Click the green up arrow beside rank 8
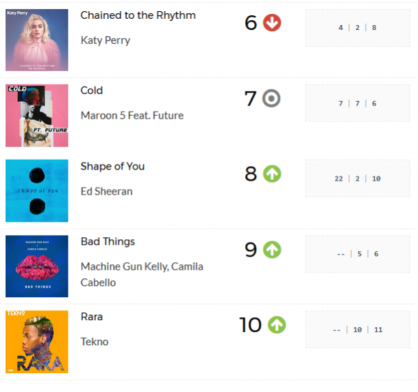This screenshot has width=418, height=392. pos(272,174)
